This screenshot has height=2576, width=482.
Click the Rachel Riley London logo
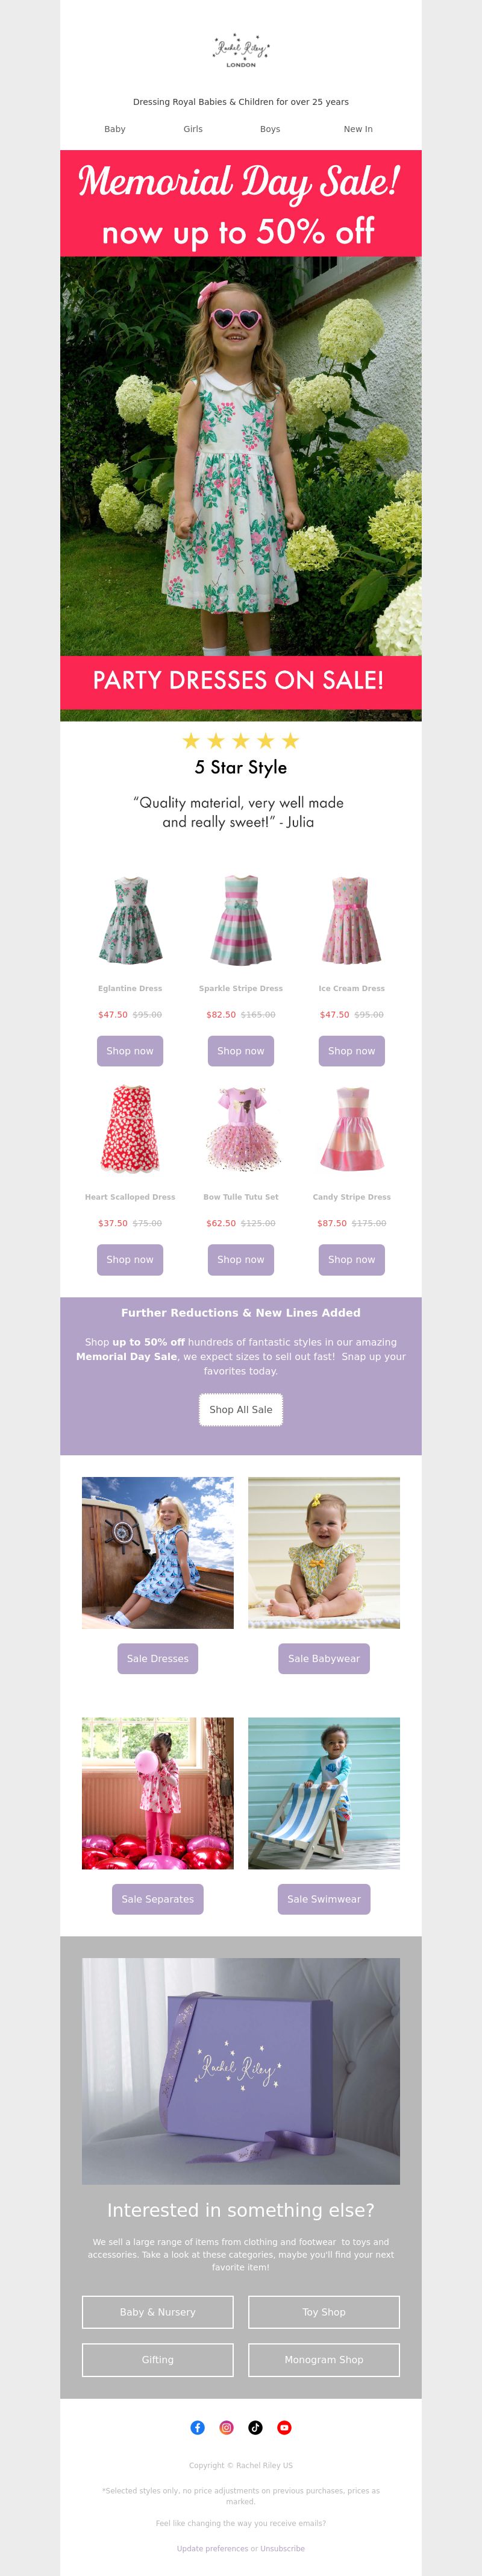coord(241,50)
